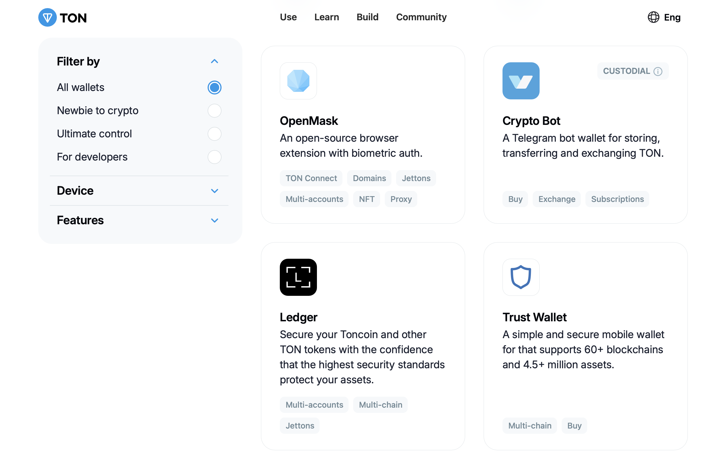Open the Community menu

pyautogui.click(x=421, y=17)
